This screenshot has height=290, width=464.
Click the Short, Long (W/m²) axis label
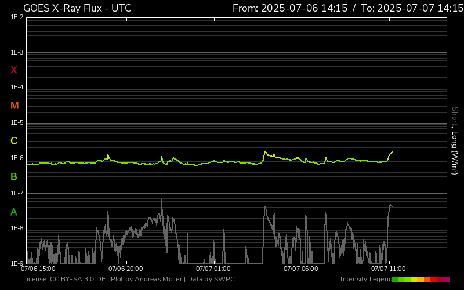click(x=455, y=141)
